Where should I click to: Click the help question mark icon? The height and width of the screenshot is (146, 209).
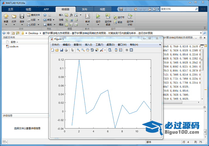click(x=154, y=9)
